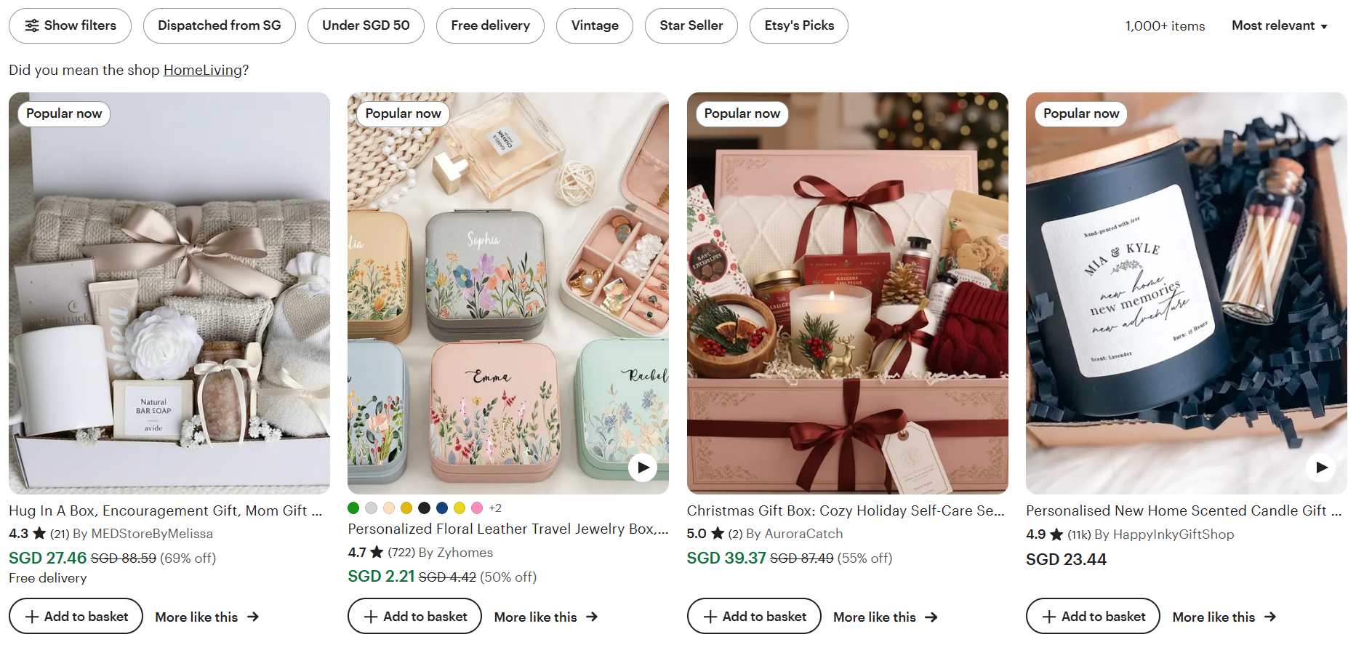Click the arrow icon next to More like this
This screenshot has height=645, width=1356.
point(252,617)
